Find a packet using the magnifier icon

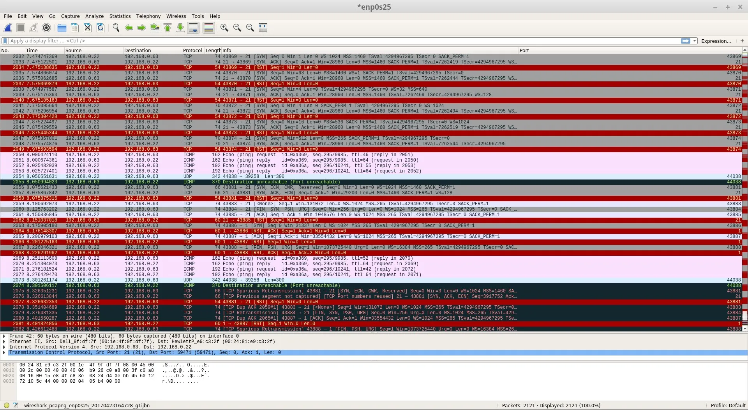[116, 28]
